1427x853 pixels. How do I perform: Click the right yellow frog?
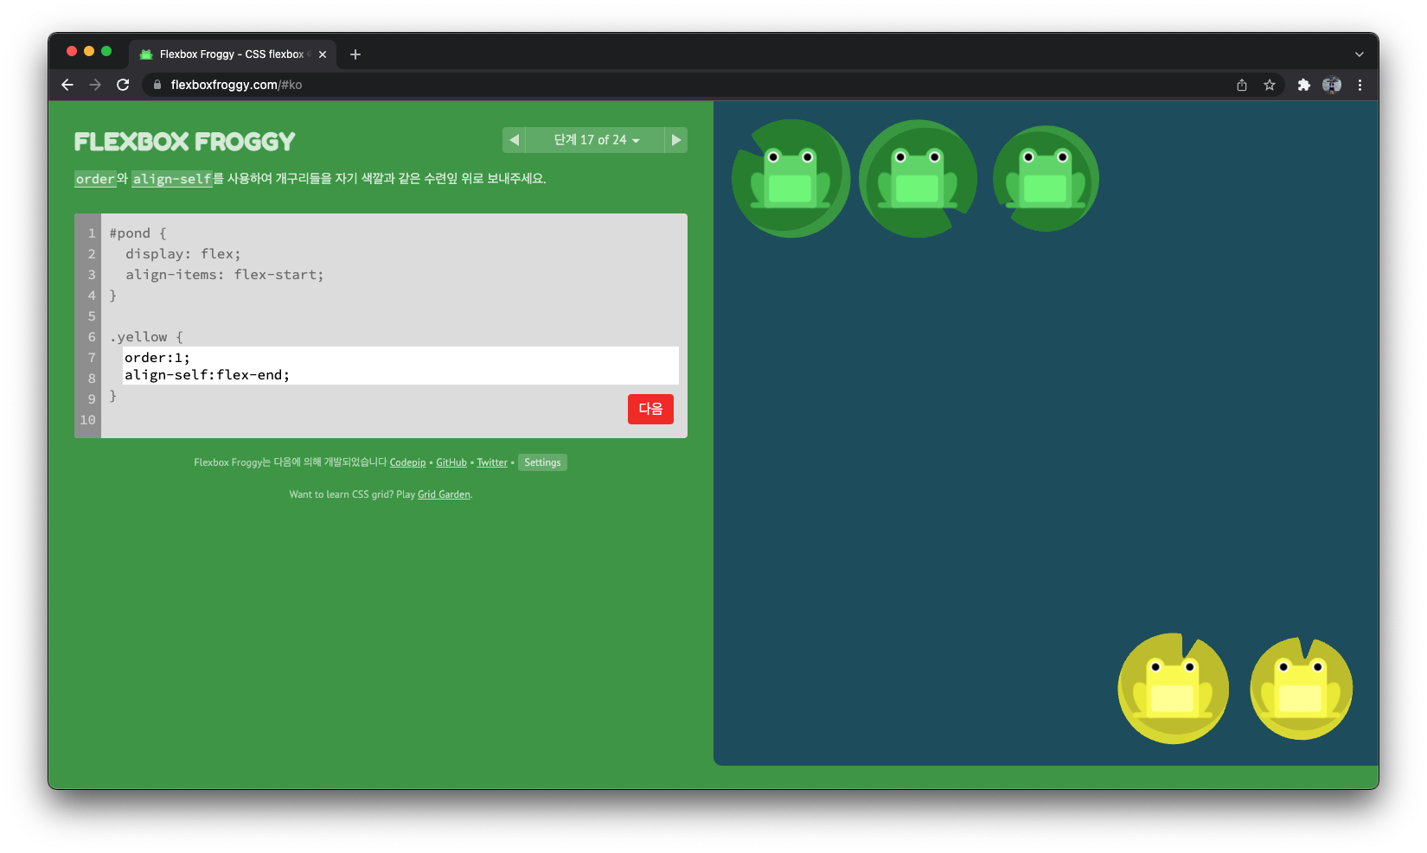click(x=1301, y=688)
